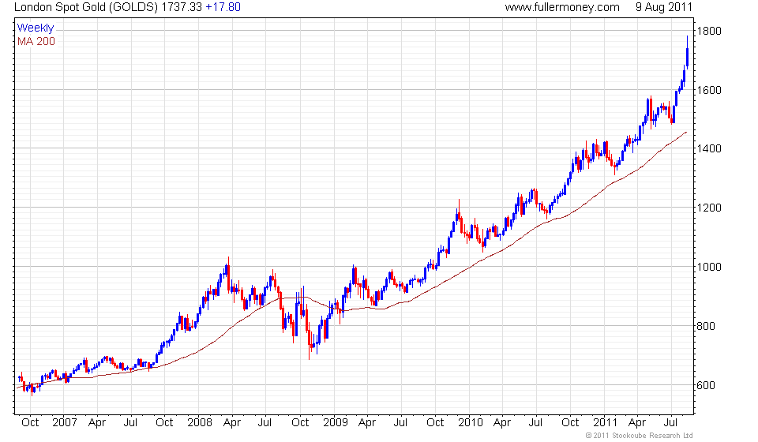Click the 800 price axis label
The width and height of the screenshot is (758, 442).
pyautogui.click(x=706, y=326)
